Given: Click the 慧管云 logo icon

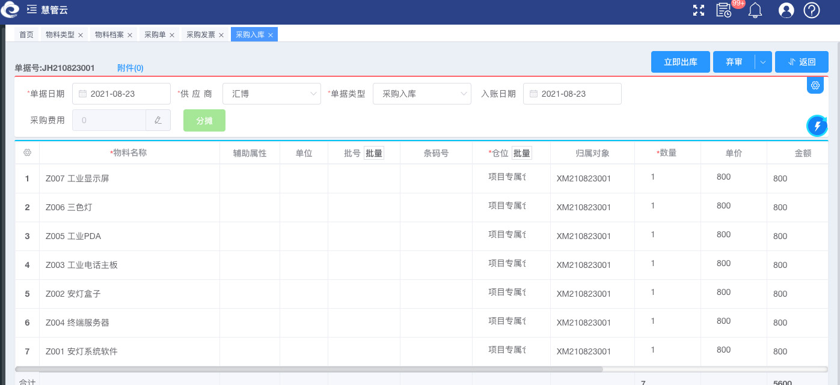Looking at the screenshot, I should coord(9,10).
